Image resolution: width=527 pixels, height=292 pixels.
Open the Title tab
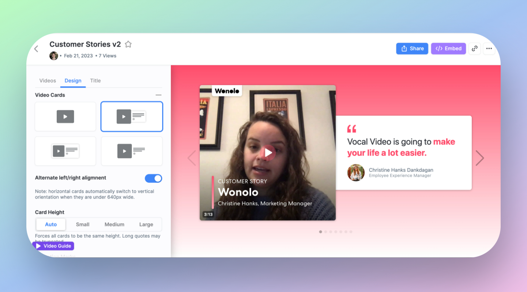pyautogui.click(x=95, y=81)
